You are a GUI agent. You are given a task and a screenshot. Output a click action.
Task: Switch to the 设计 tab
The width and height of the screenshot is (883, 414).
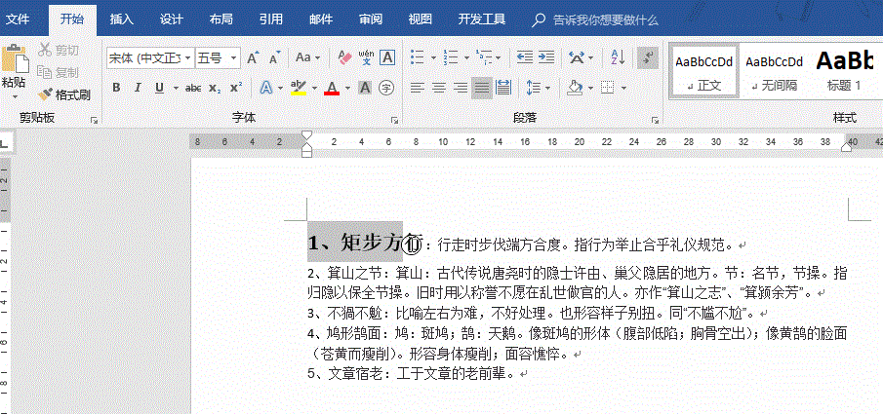click(x=171, y=19)
